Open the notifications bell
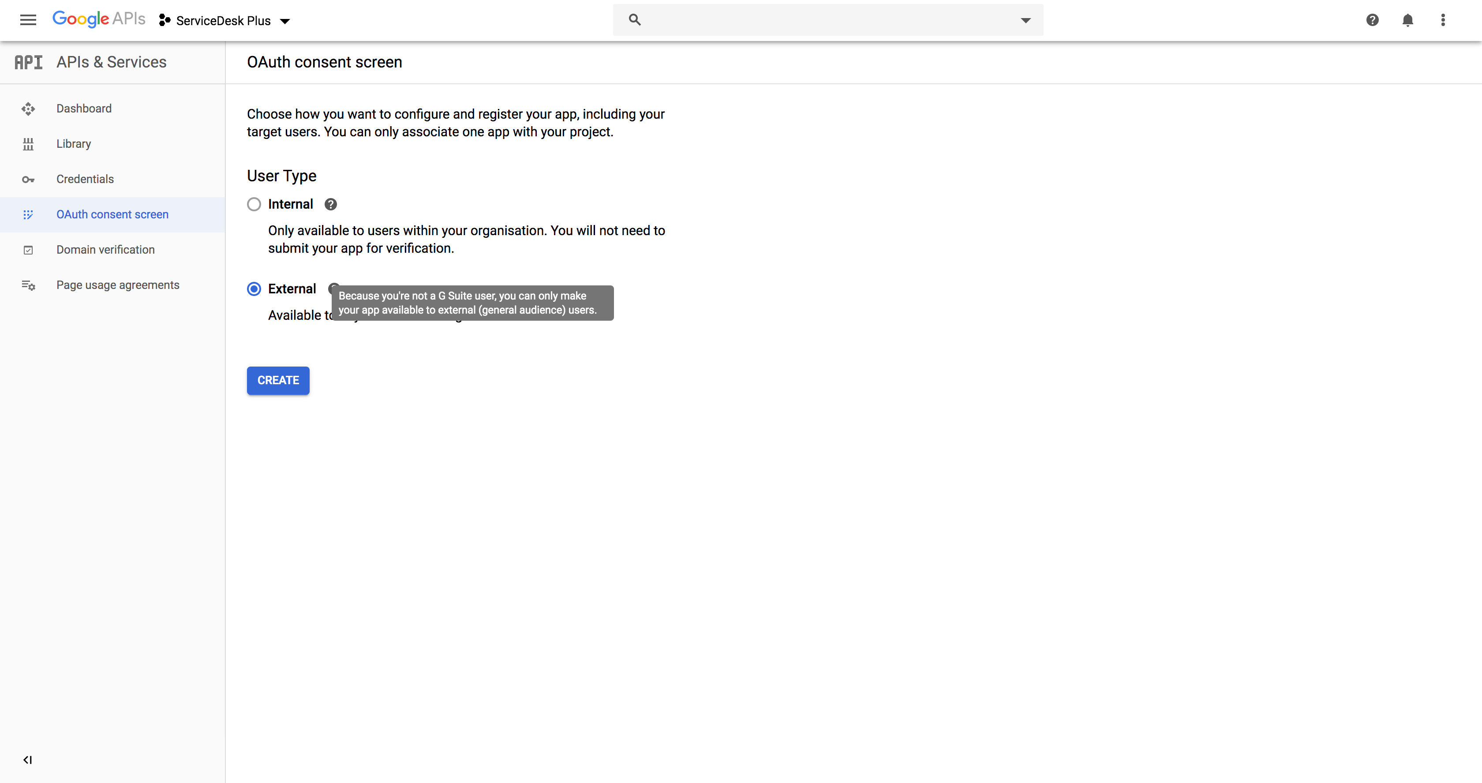Screen dimensions: 1482x783 coord(1407,20)
